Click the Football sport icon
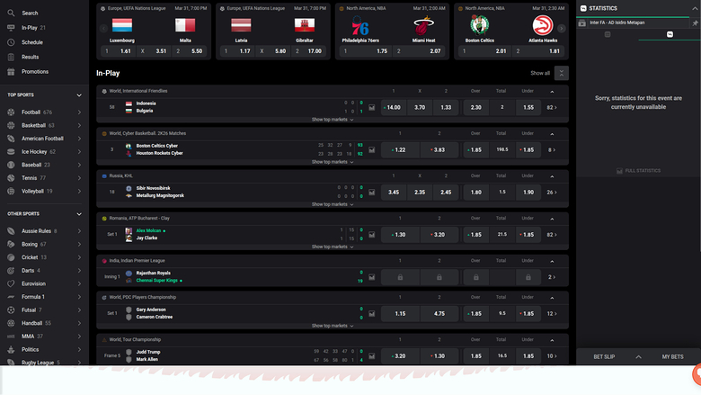 pos(11,112)
